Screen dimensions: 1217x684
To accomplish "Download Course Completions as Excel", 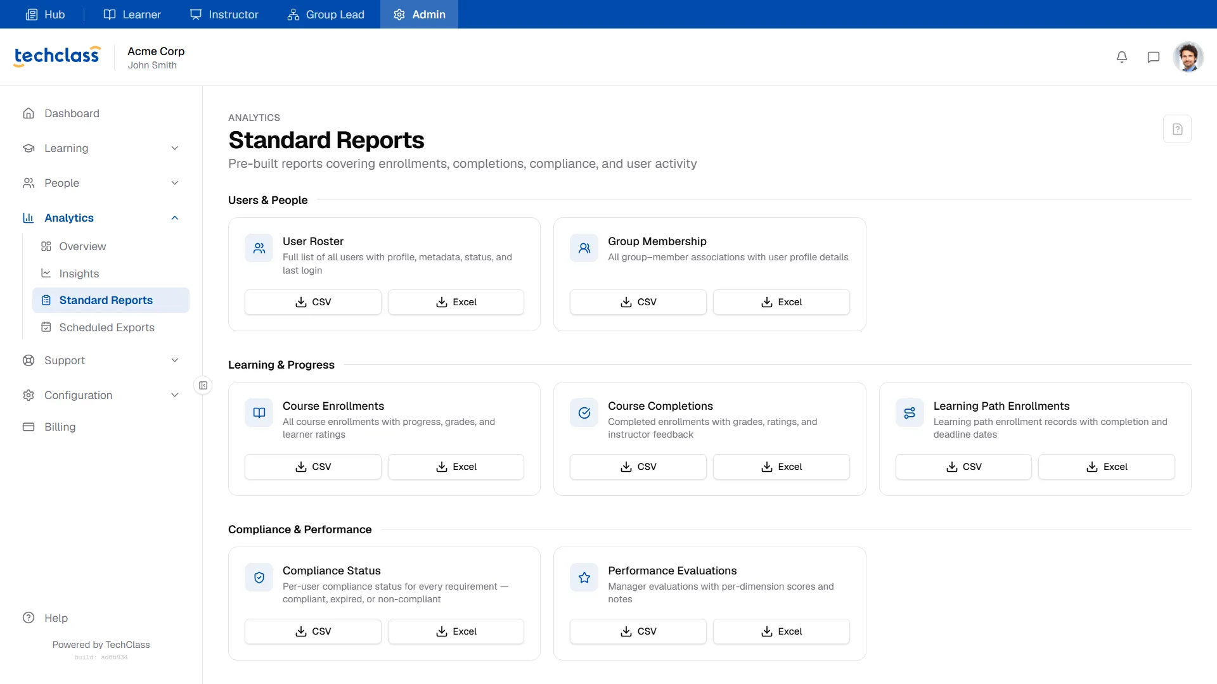I will tap(782, 467).
